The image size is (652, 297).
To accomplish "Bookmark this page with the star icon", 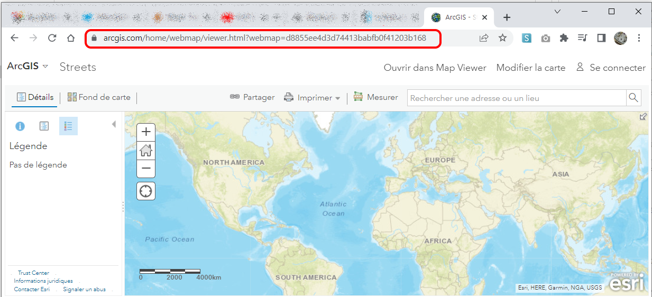I will tap(502, 38).
